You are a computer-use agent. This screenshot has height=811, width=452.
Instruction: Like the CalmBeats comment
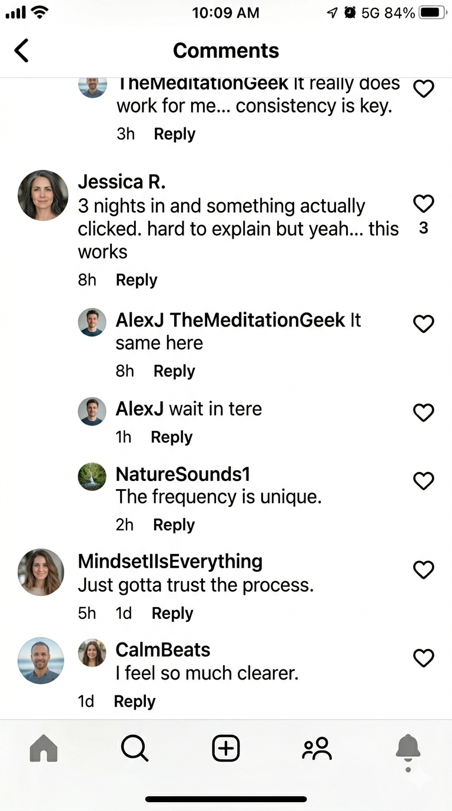[x=424, y=658]
